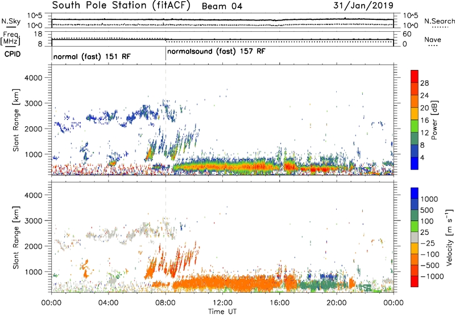Select "normalsound (fast) 157 RF" CPID text

click(x=216, y=51)
